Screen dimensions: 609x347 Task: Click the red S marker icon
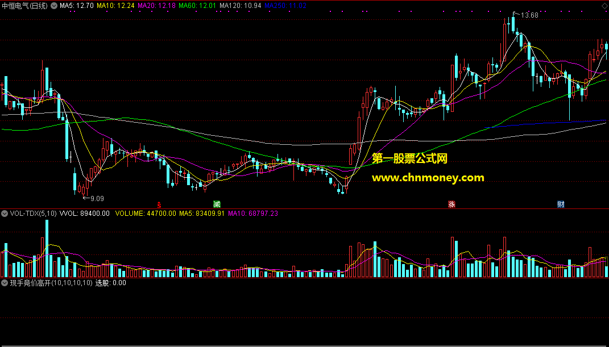pyautogui.click(x=159, y=204)
